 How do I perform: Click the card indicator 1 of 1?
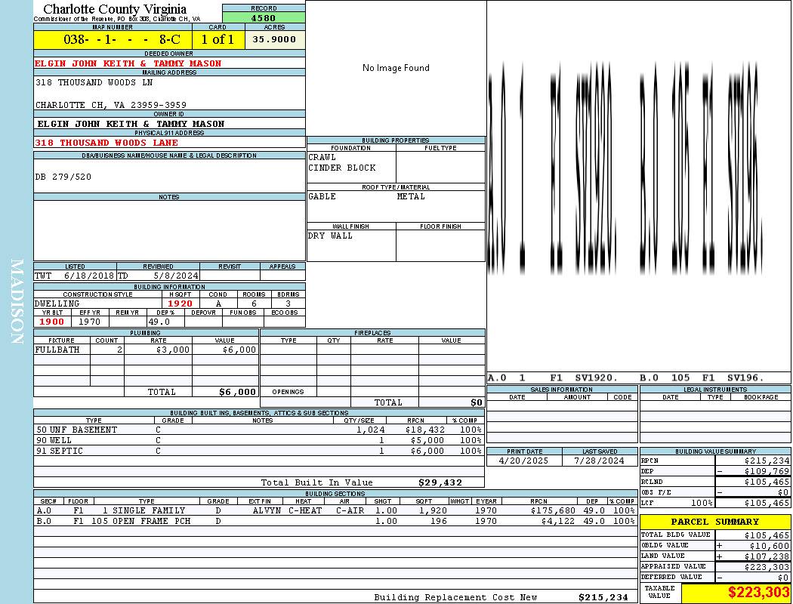pos(218,39)
